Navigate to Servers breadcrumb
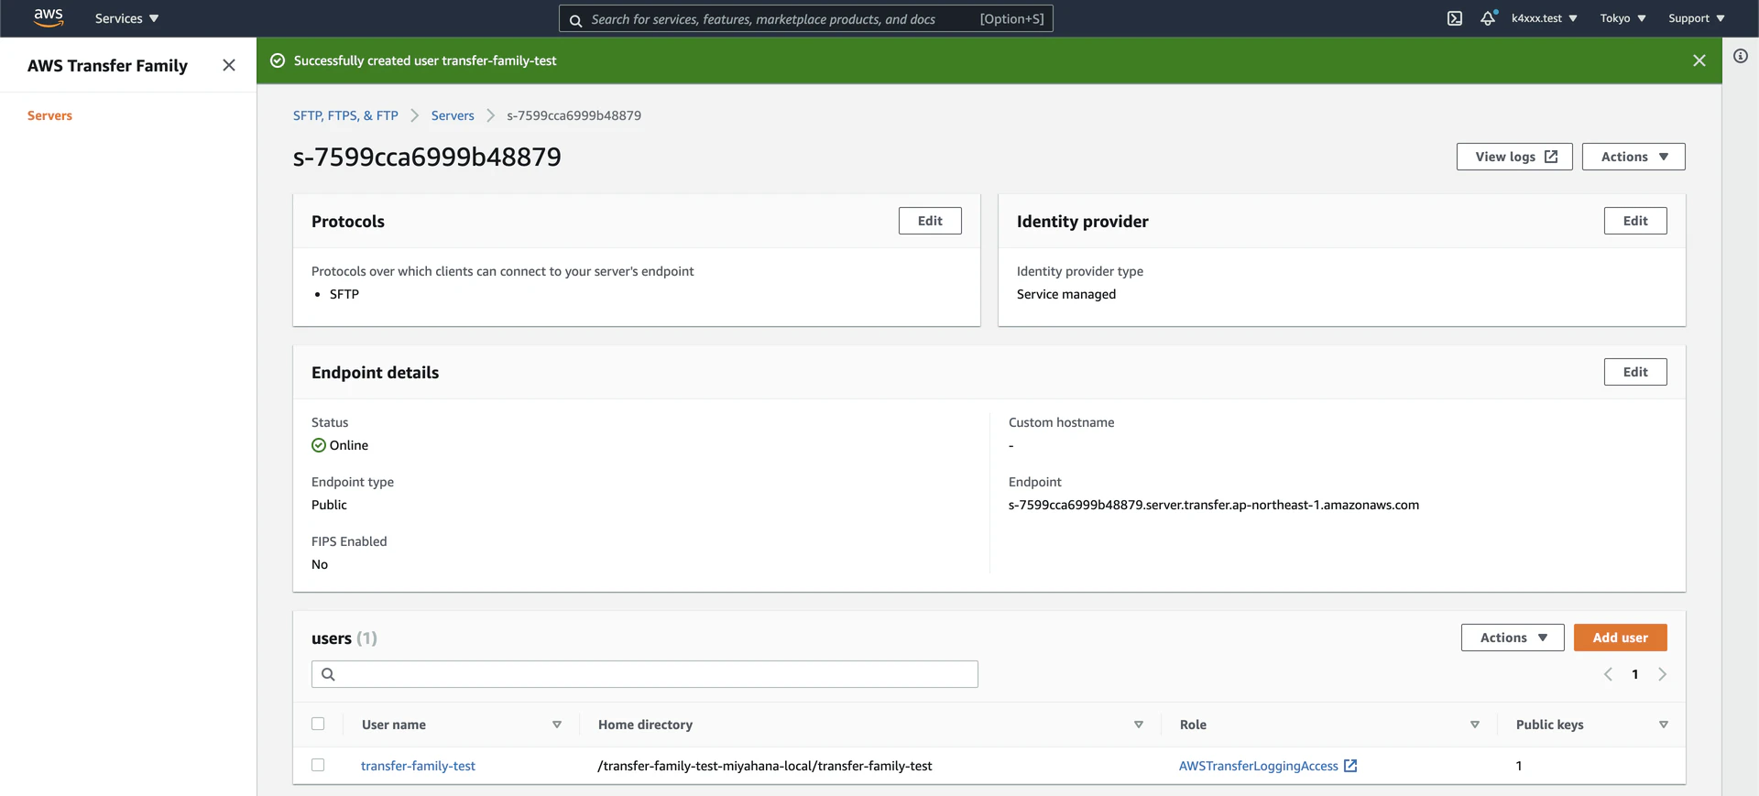1759x796 pixels. 453,115
